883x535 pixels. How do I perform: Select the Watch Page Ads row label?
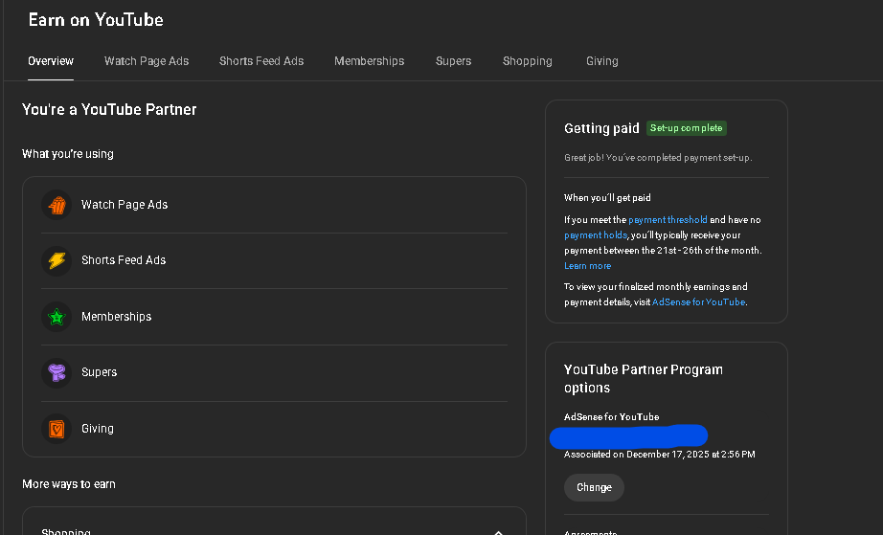(x=125, y=205)
